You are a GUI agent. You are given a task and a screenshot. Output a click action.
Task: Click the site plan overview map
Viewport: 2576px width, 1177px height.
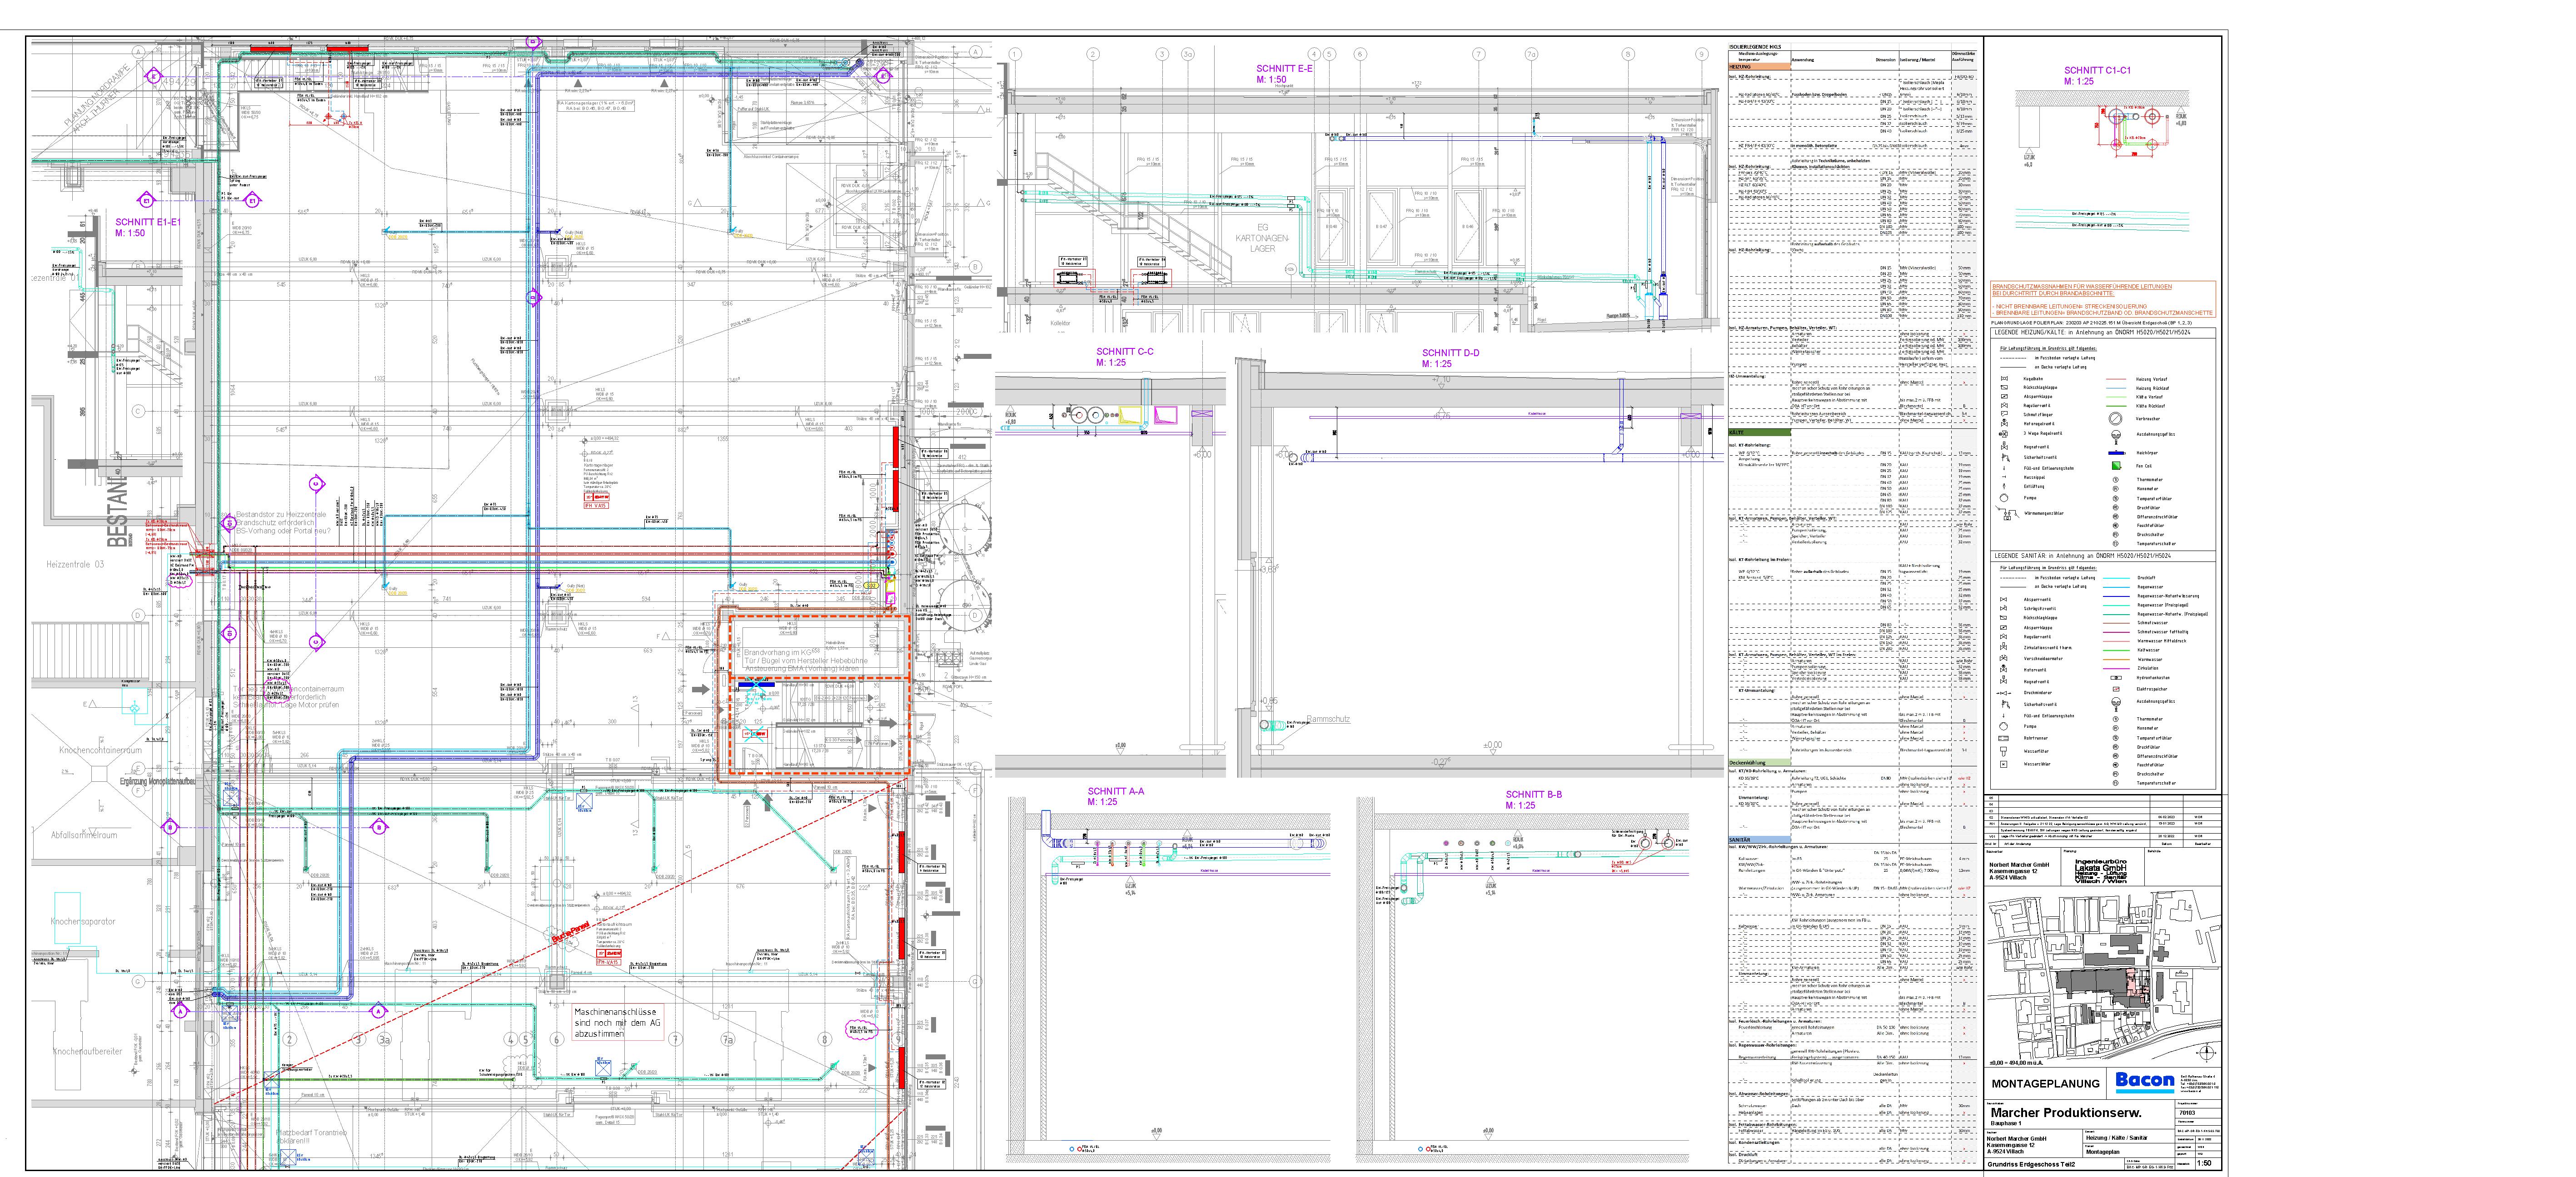pos(2102,975)
